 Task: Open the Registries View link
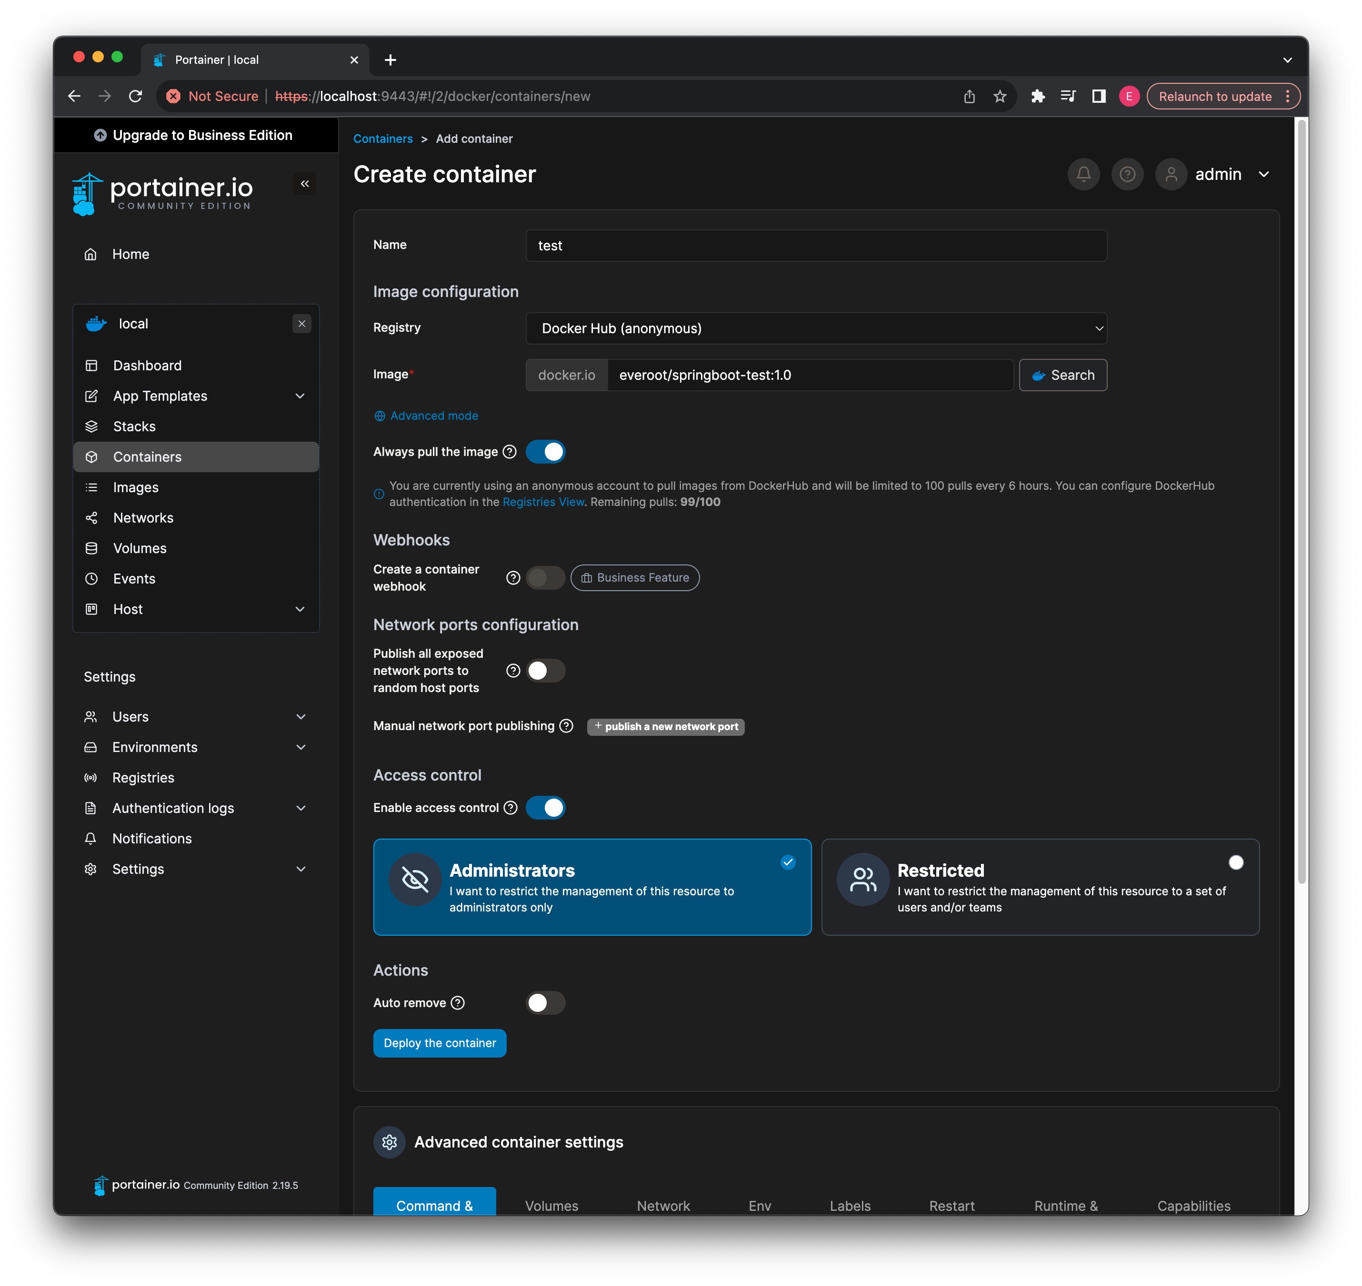[x=543, y=503]
